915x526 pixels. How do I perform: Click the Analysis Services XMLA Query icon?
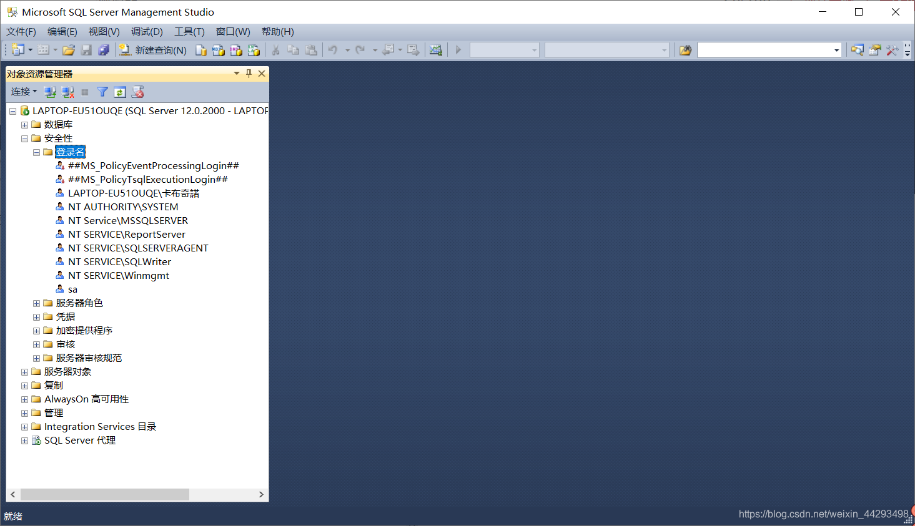tap(254, 50)
